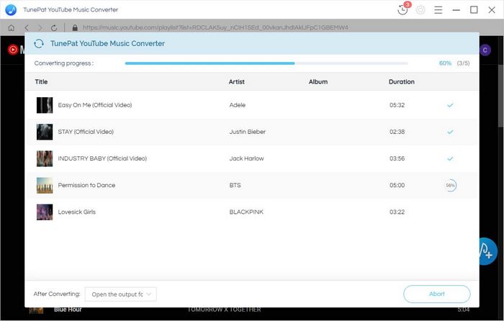
Task: Click the TunePat app logo icon
Action: coord(11,9)
